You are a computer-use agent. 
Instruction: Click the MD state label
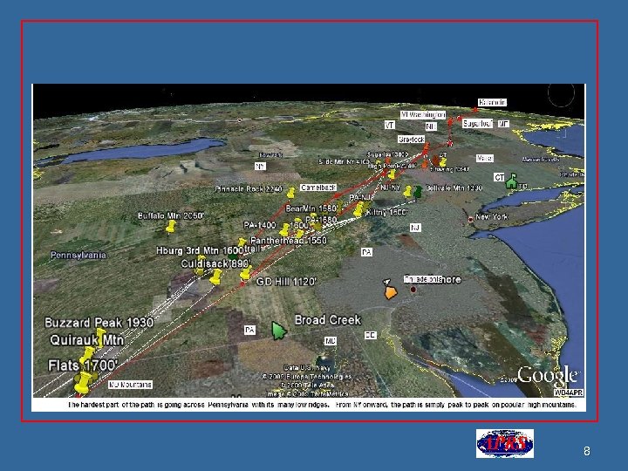[x=331, y=341]
